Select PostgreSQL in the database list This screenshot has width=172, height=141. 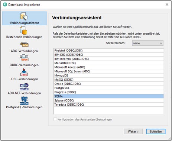click(109, 88)
